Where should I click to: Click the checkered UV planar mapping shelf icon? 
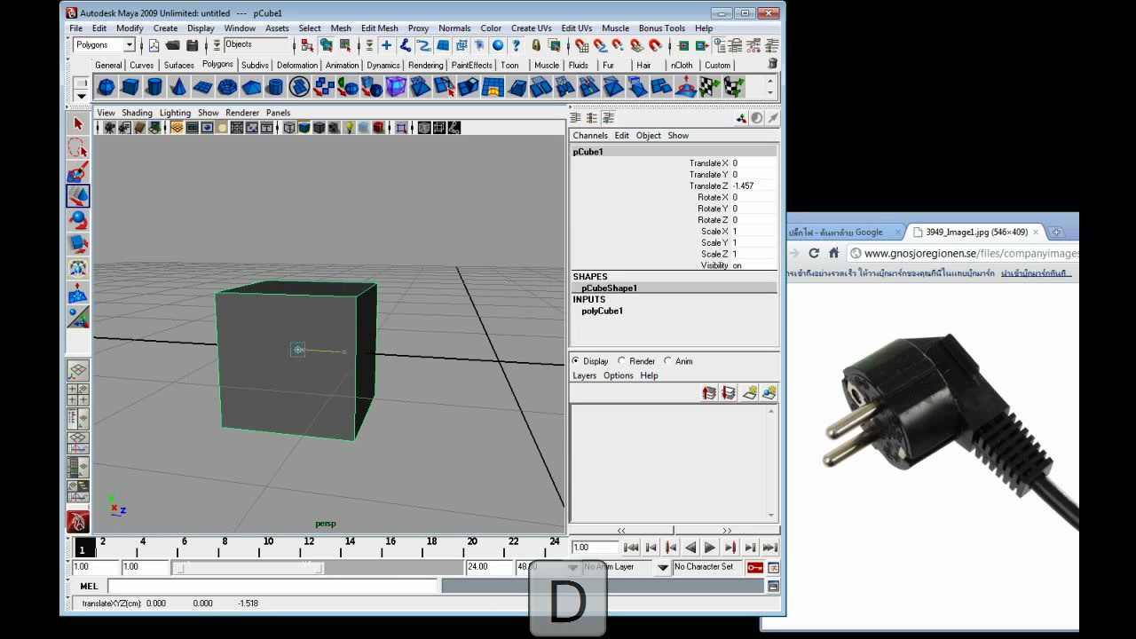click(709, 87)
